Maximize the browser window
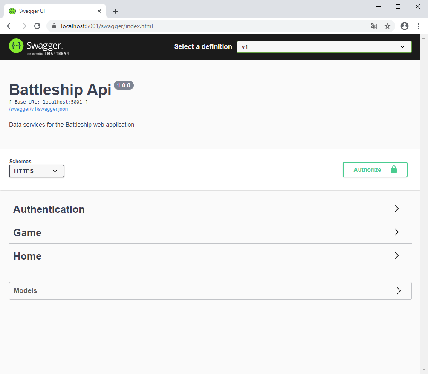Image resolution: width=428 pixels, height=374 pixels. tap(398, 6)
